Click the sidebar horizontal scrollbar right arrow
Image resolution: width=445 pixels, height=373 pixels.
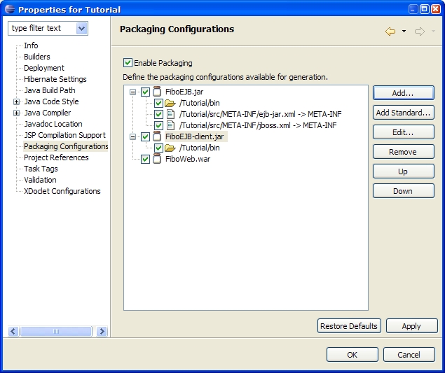102,331
